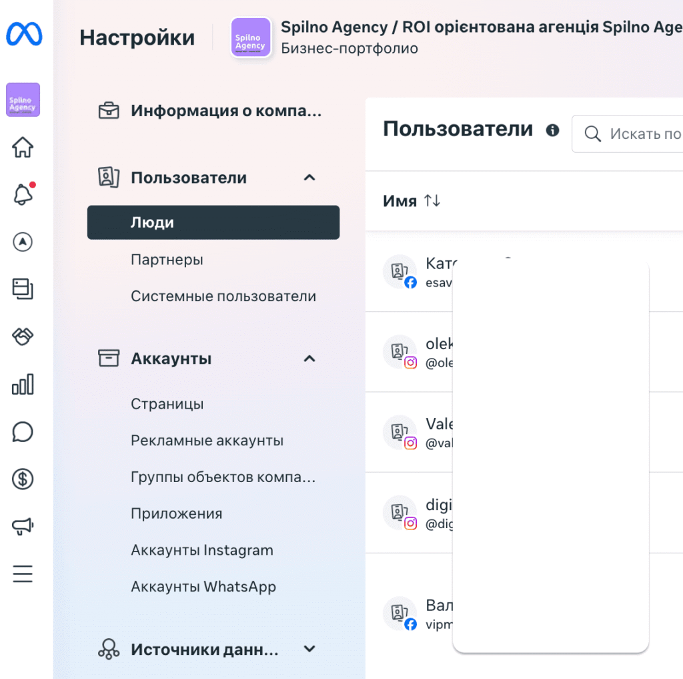This screenshot has height=679, width=683.
Task: Open the bar chart insights icon
Action: 23,385
